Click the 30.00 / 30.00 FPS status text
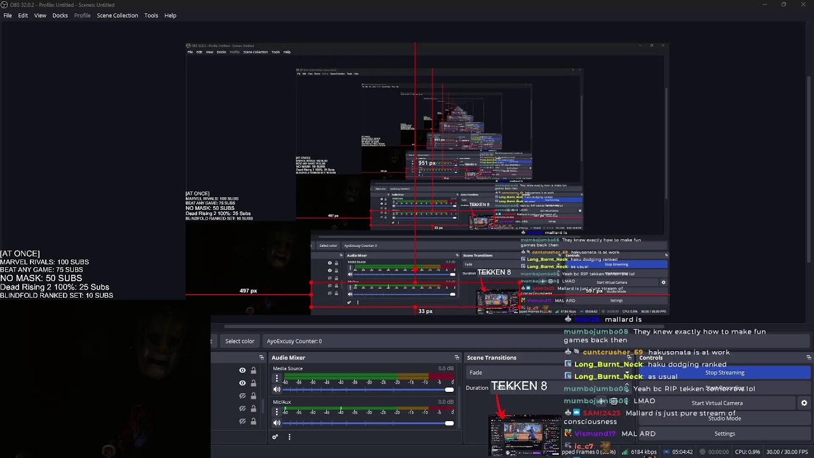This screenshot has width=814, height=458. pyautogui.click(x=787, y=452)
